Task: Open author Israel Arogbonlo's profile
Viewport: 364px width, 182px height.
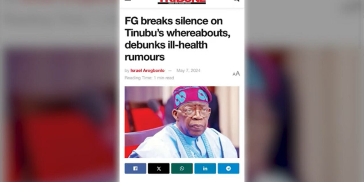Action: [148, 71]
